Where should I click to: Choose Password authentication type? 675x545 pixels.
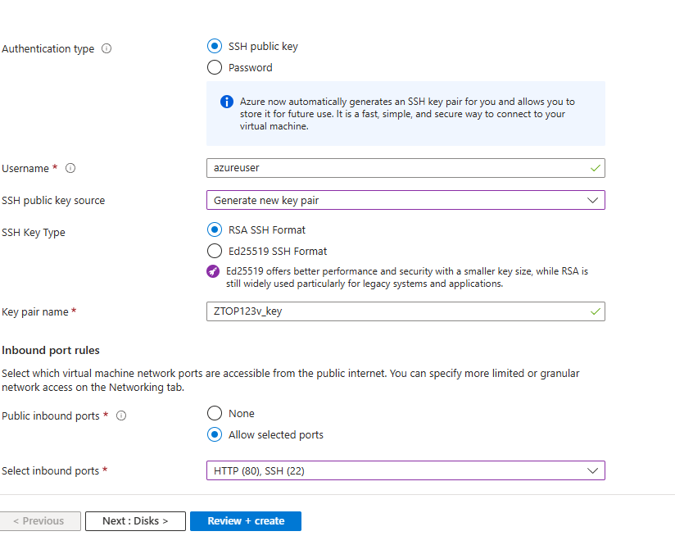[x=215, y=68]
